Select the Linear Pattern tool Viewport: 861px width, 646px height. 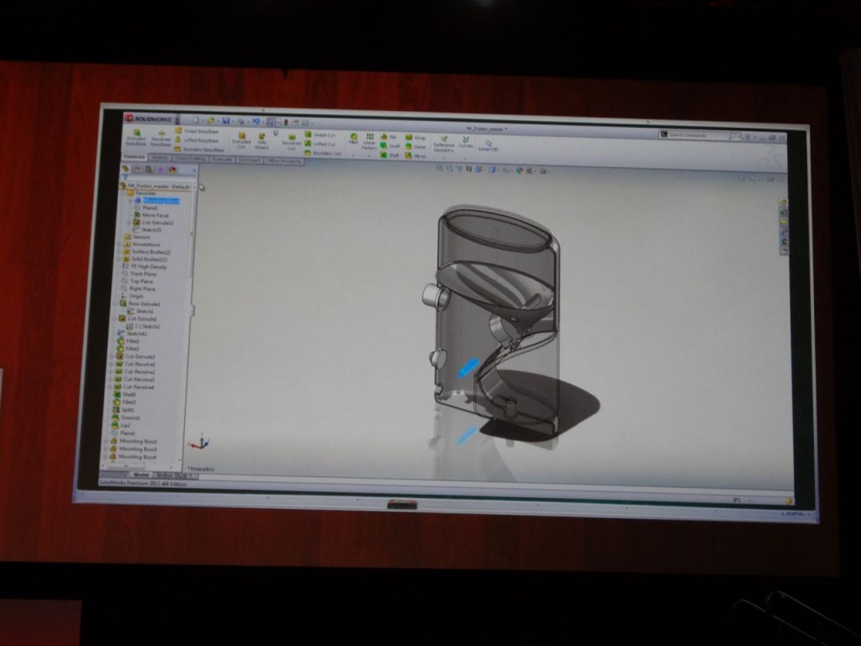click(368, 140)
